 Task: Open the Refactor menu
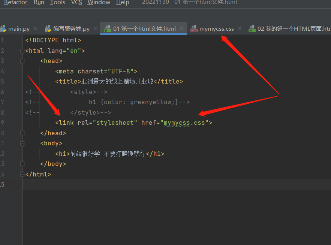(x=16, y=3)
